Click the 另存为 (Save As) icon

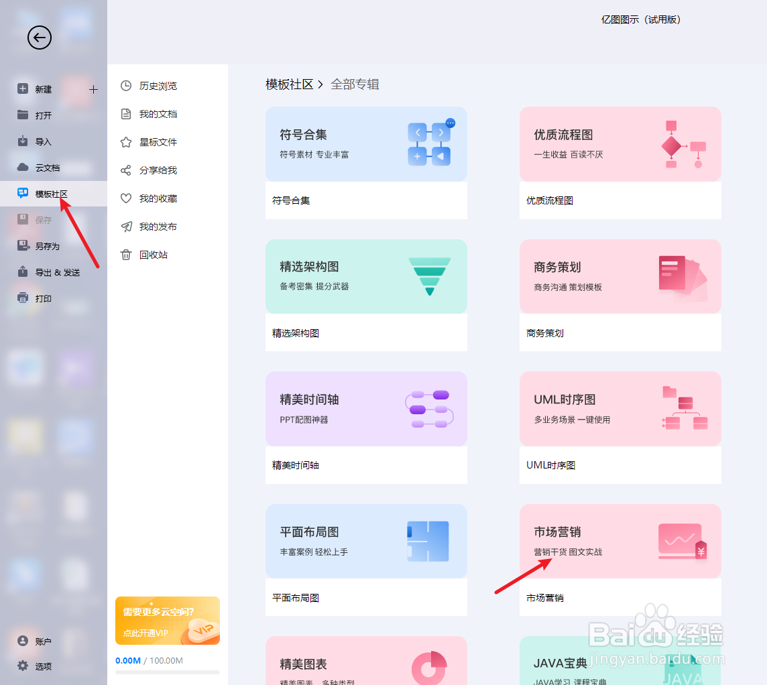[x=21, y=245]
